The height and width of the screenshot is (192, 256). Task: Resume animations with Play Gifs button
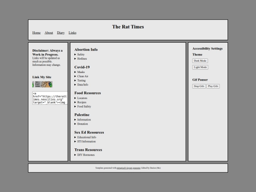pos(213,86)
